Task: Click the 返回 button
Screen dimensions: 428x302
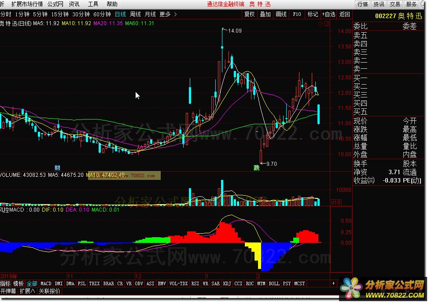Action: (345, 14)
